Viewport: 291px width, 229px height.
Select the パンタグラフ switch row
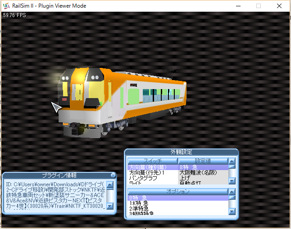click(153, 178)
